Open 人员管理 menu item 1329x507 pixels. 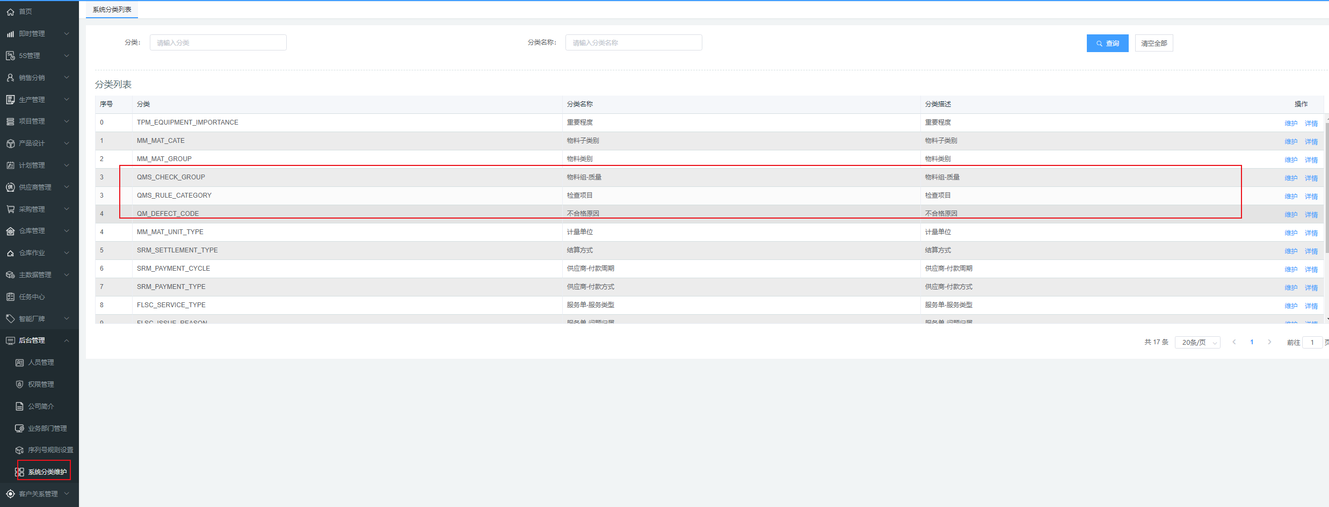(x=41, y=363)
